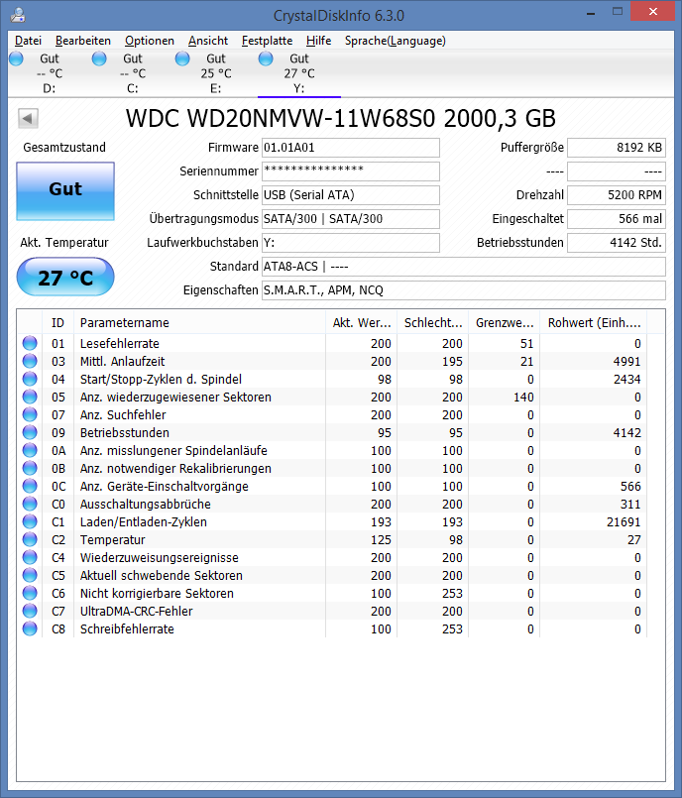Screen dimensions: 682x798
Task: Click the Standard field ATA8-ACS
Action: (x=464, y=267)
